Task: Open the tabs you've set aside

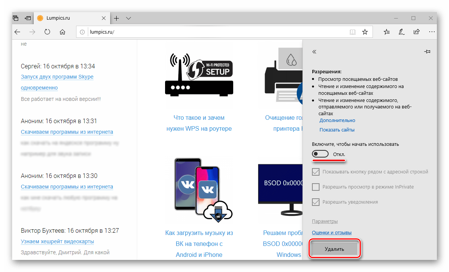Action: pyautogui.click(x=16, y=18)
